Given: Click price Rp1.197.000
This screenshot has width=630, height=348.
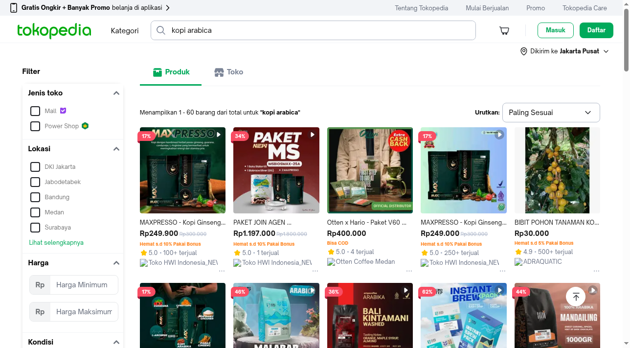Looking at the screenshot, I should [254, 233].
